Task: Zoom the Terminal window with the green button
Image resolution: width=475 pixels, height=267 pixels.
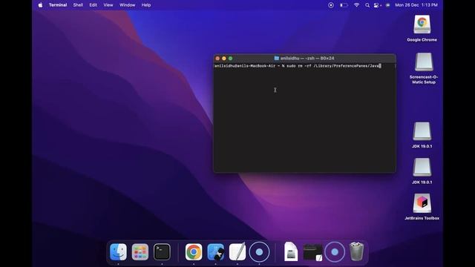Action: (231, 59)
